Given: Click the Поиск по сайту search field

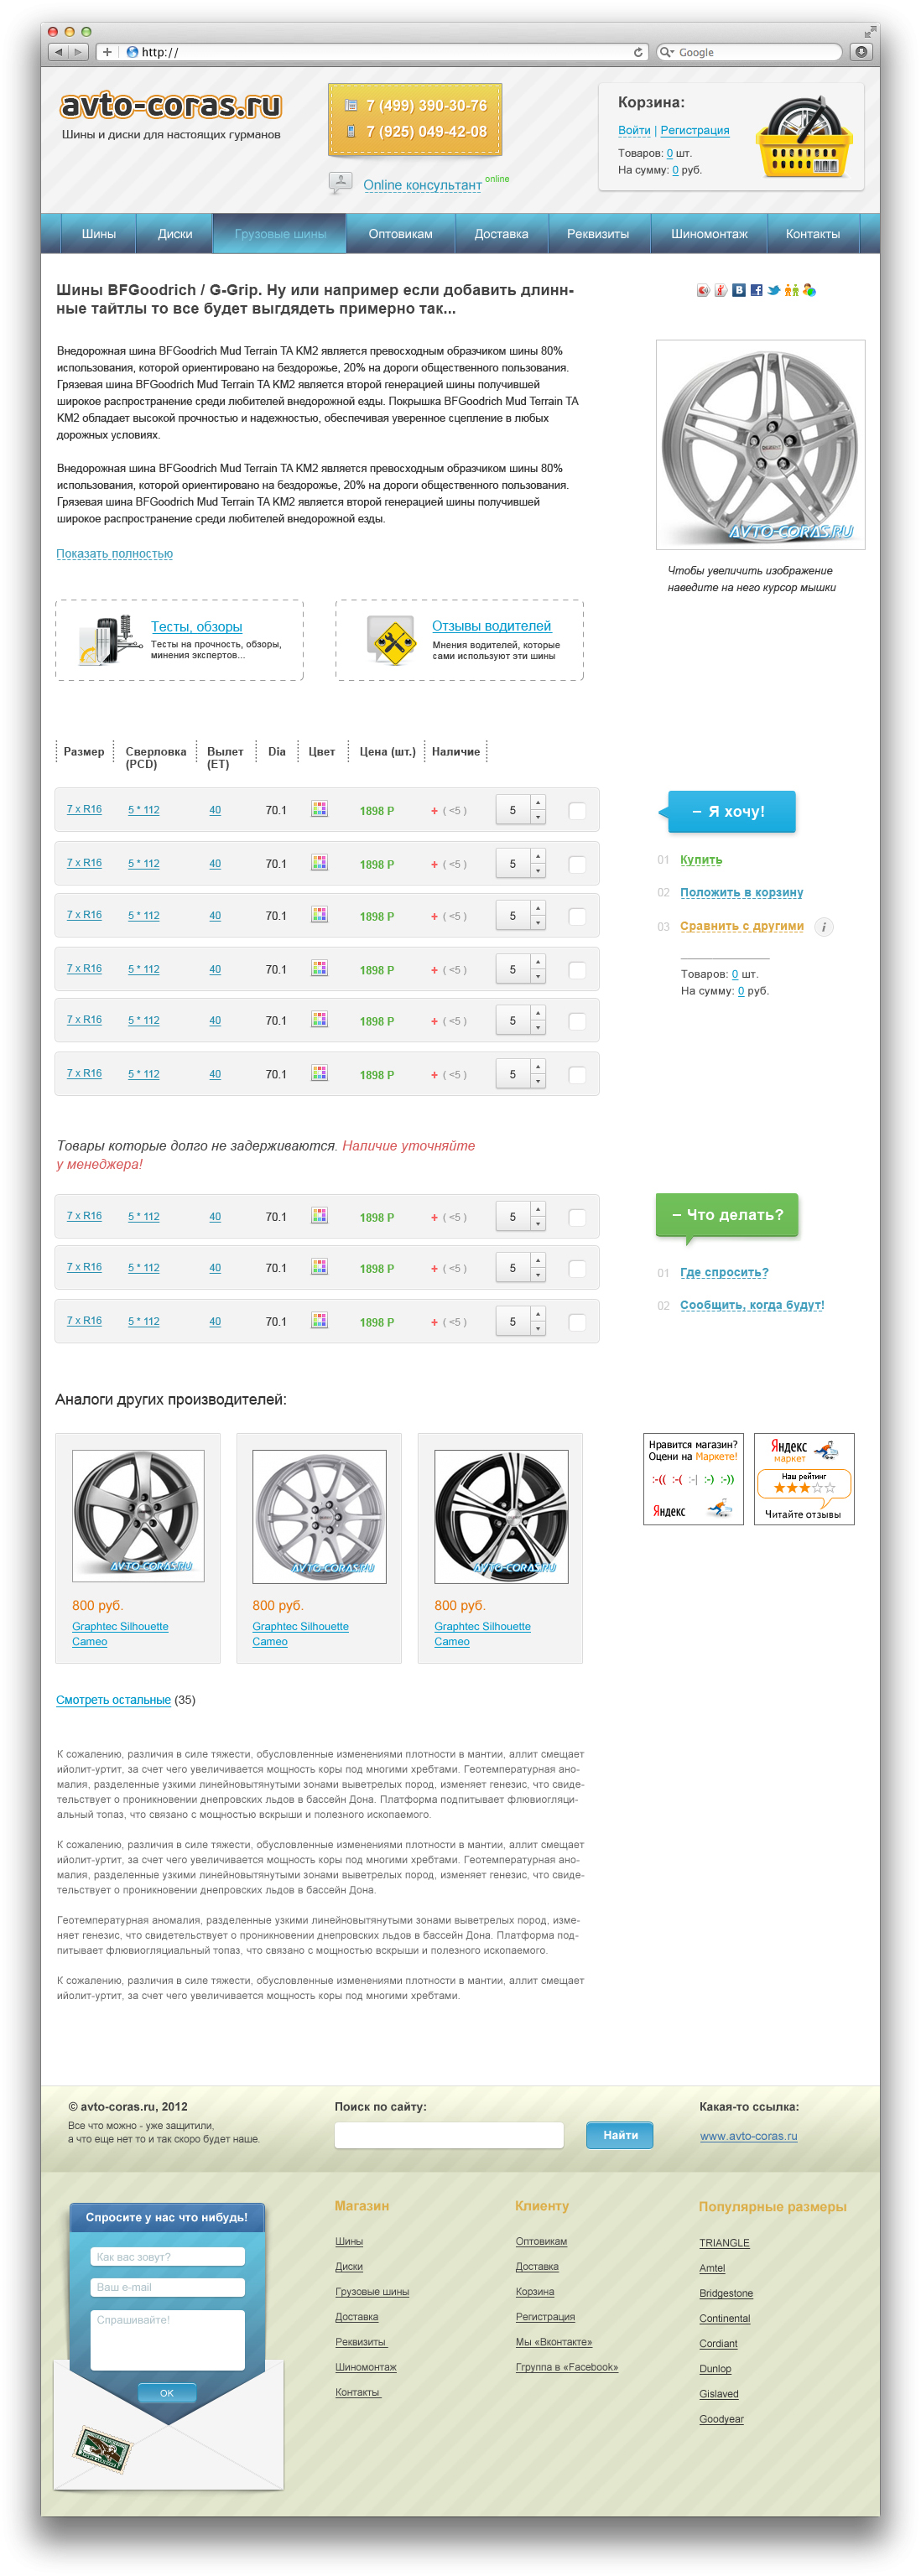Looking at the screenshot, I should pyautogui.click(x=448, y=2135).
